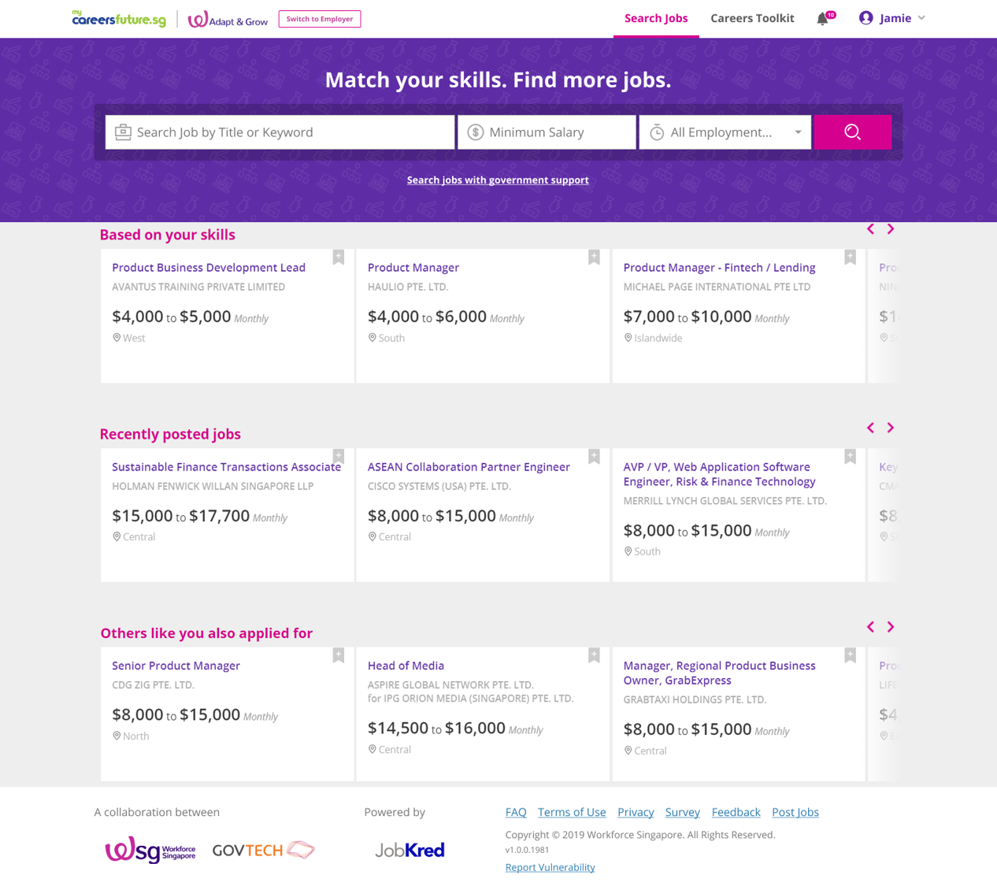The height and width of the screenshot is (886, 997).
Task: Open the Survey footer link
Action: [x=683, y=812]
